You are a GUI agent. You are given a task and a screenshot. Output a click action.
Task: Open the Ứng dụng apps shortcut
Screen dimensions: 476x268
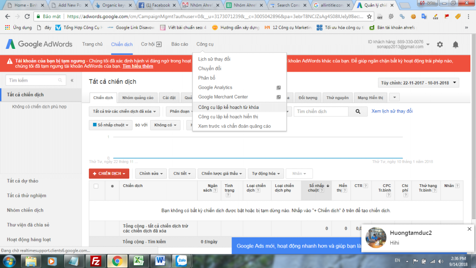click(18, 27)
